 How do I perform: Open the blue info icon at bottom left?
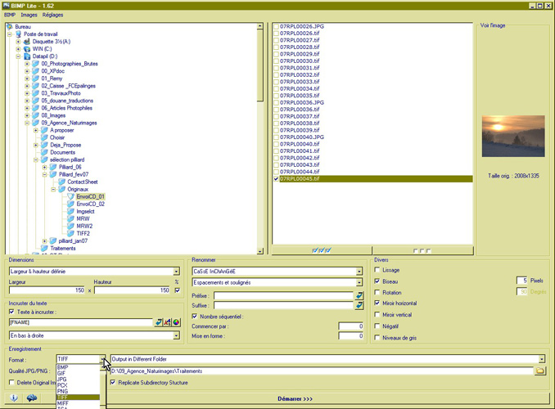[x=14, y=398]
